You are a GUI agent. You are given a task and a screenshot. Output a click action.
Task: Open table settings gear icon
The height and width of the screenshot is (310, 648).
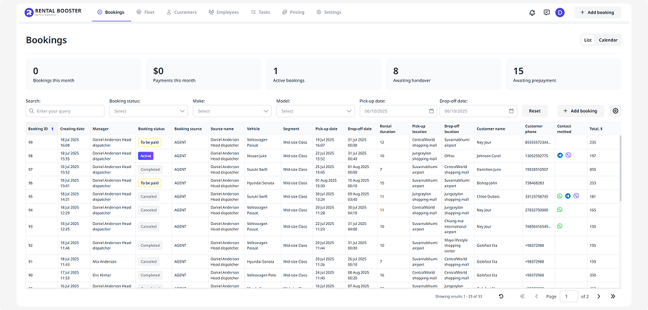[615, 111]
